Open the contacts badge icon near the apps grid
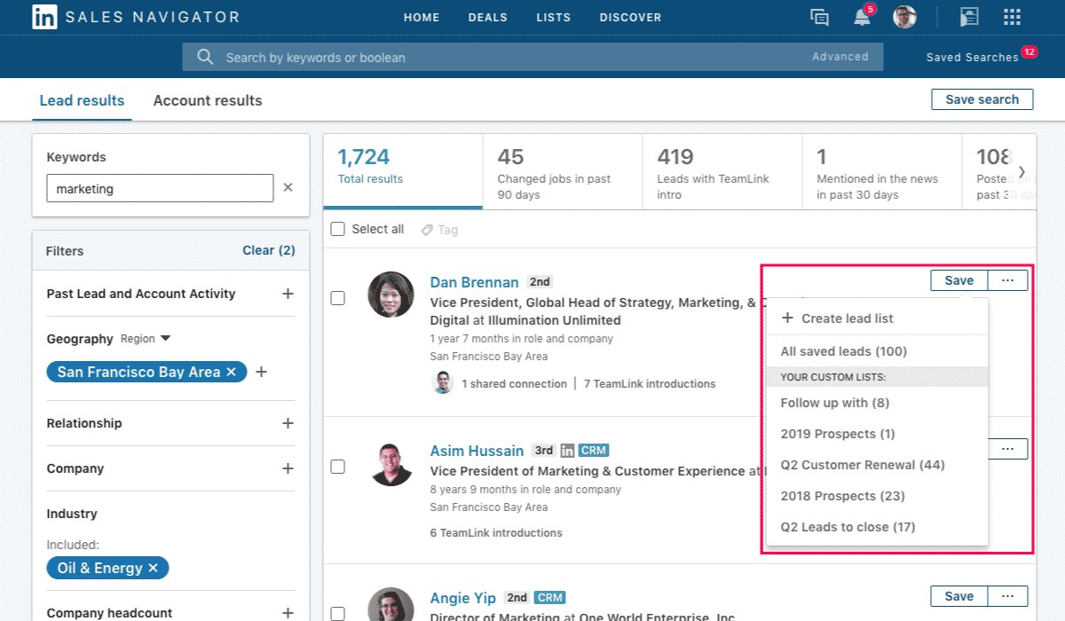The height and width of the screenshot is (621, 1065). tap(969, 17)
